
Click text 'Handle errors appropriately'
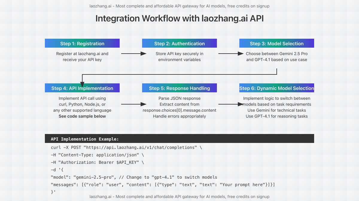tap(180, 116)
